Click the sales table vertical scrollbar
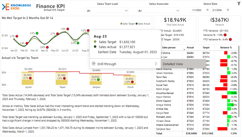 pyautogui.click(x=240, y=81)
